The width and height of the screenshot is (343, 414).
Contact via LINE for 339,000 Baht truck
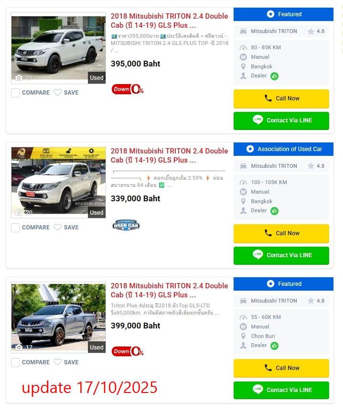(x=281, y=255)
